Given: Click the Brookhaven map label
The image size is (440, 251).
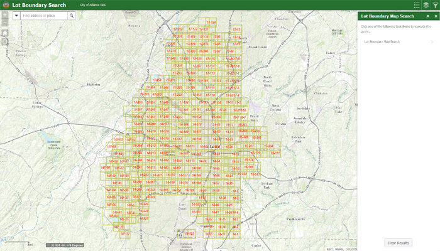Looking at the screenshot, I should pos(258,47).
